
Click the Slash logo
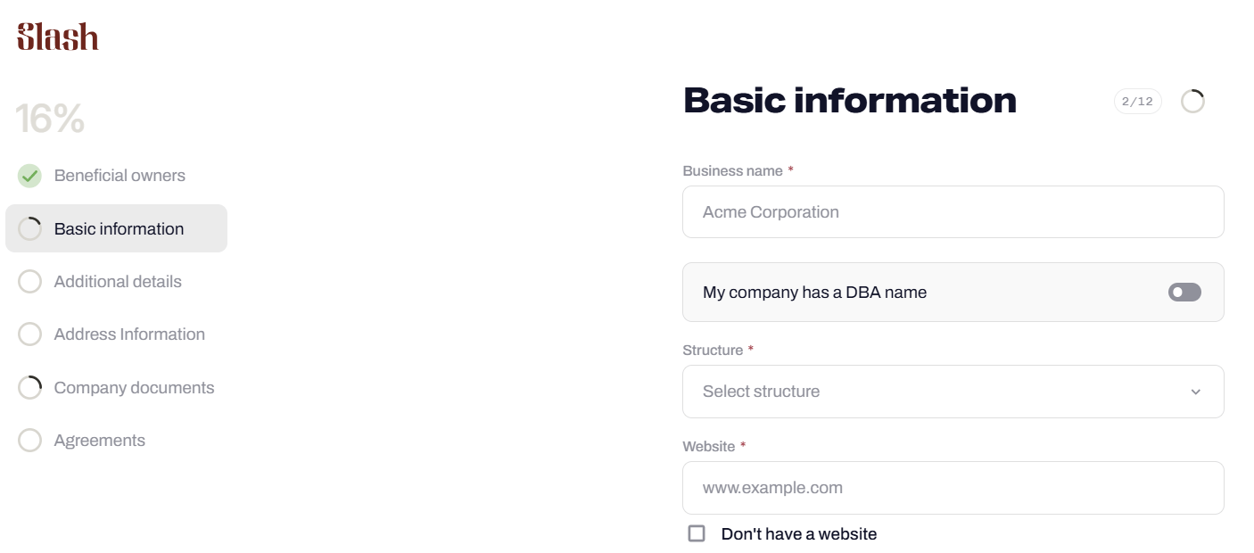click(58, 37)
